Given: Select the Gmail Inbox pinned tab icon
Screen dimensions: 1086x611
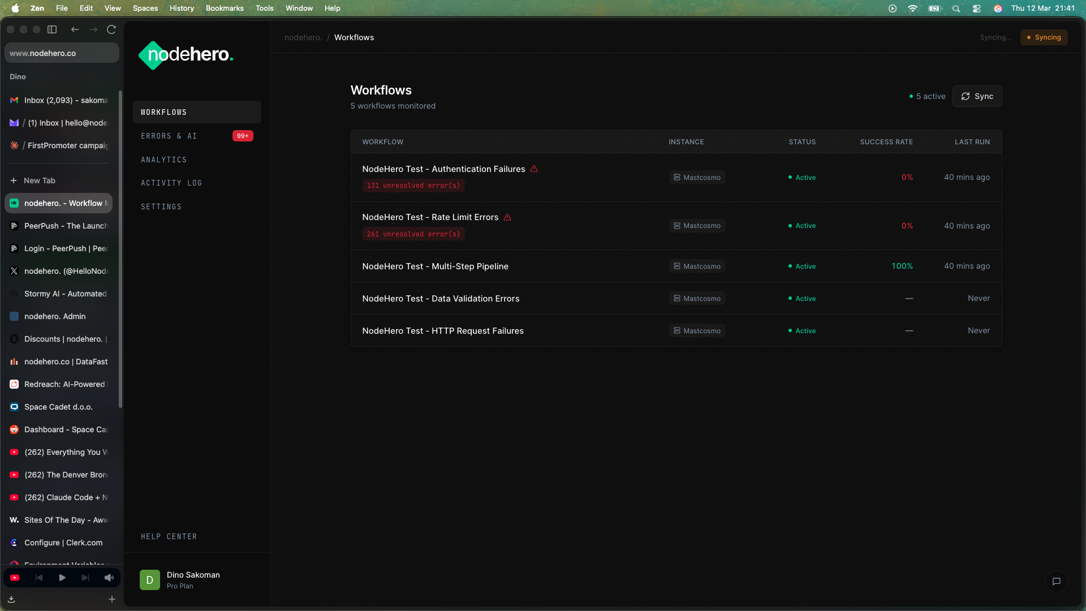Looking at the screenshot, I should (14, 100).
